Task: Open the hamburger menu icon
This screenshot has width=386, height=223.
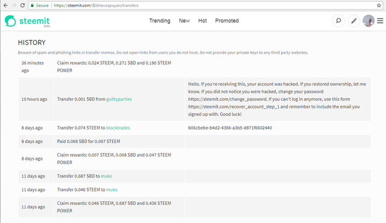Action: 380,20
